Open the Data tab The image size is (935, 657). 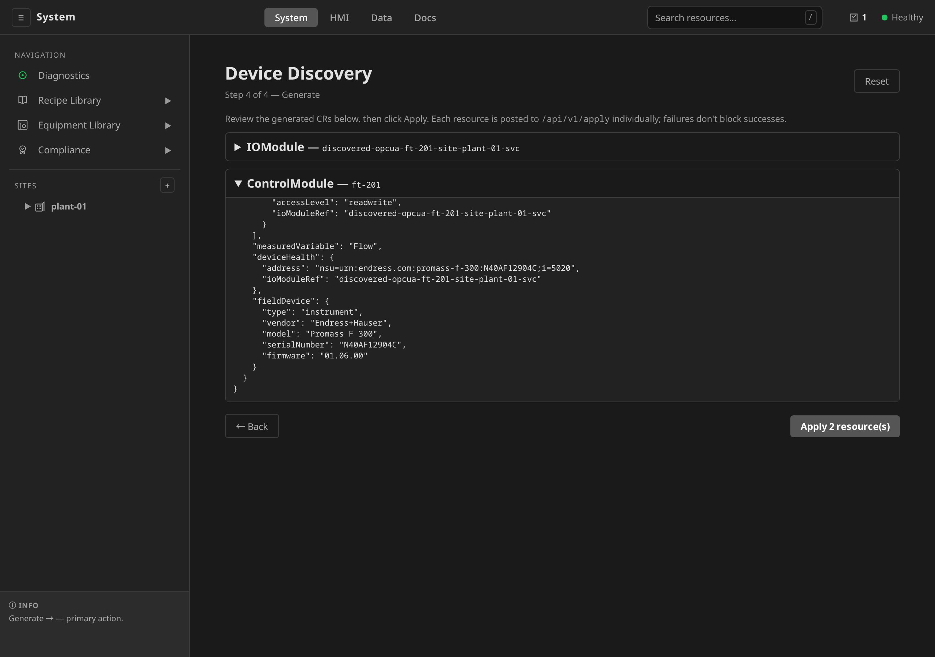point(381,18)
